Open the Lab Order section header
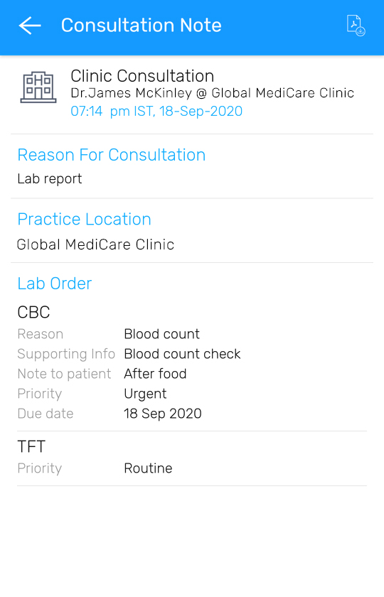Viewport: 384px width, 597px height. pos(55,284)
